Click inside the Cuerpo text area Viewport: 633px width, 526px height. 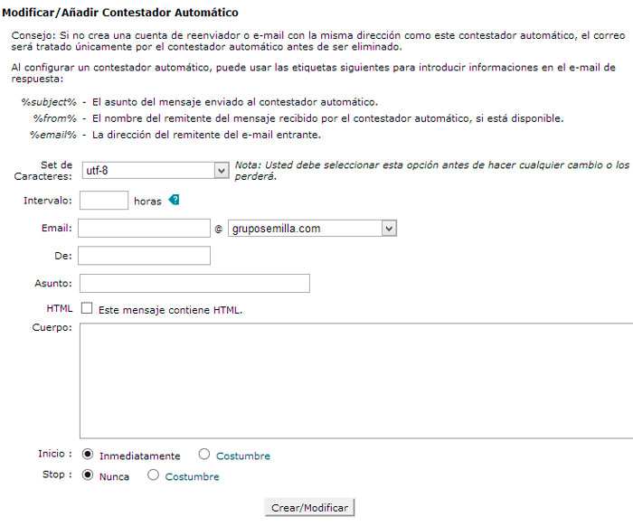355,380
